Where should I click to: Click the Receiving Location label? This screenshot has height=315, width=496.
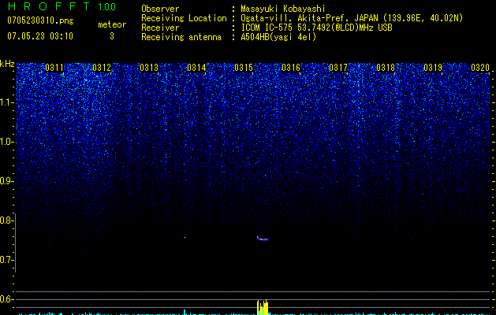[x=184, y=18]
